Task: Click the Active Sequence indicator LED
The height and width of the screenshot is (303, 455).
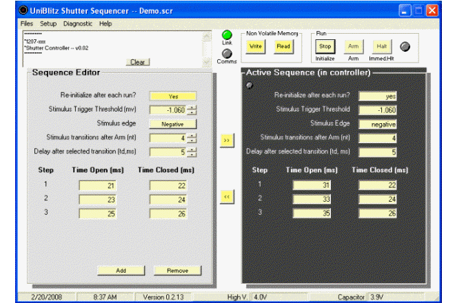Action: (249, 85)
